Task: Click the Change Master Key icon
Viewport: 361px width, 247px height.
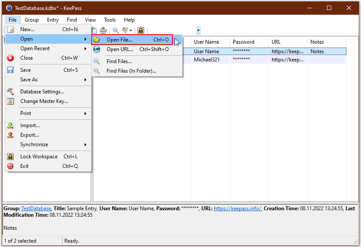Action: pyautogui.click(x=10, y=101)
